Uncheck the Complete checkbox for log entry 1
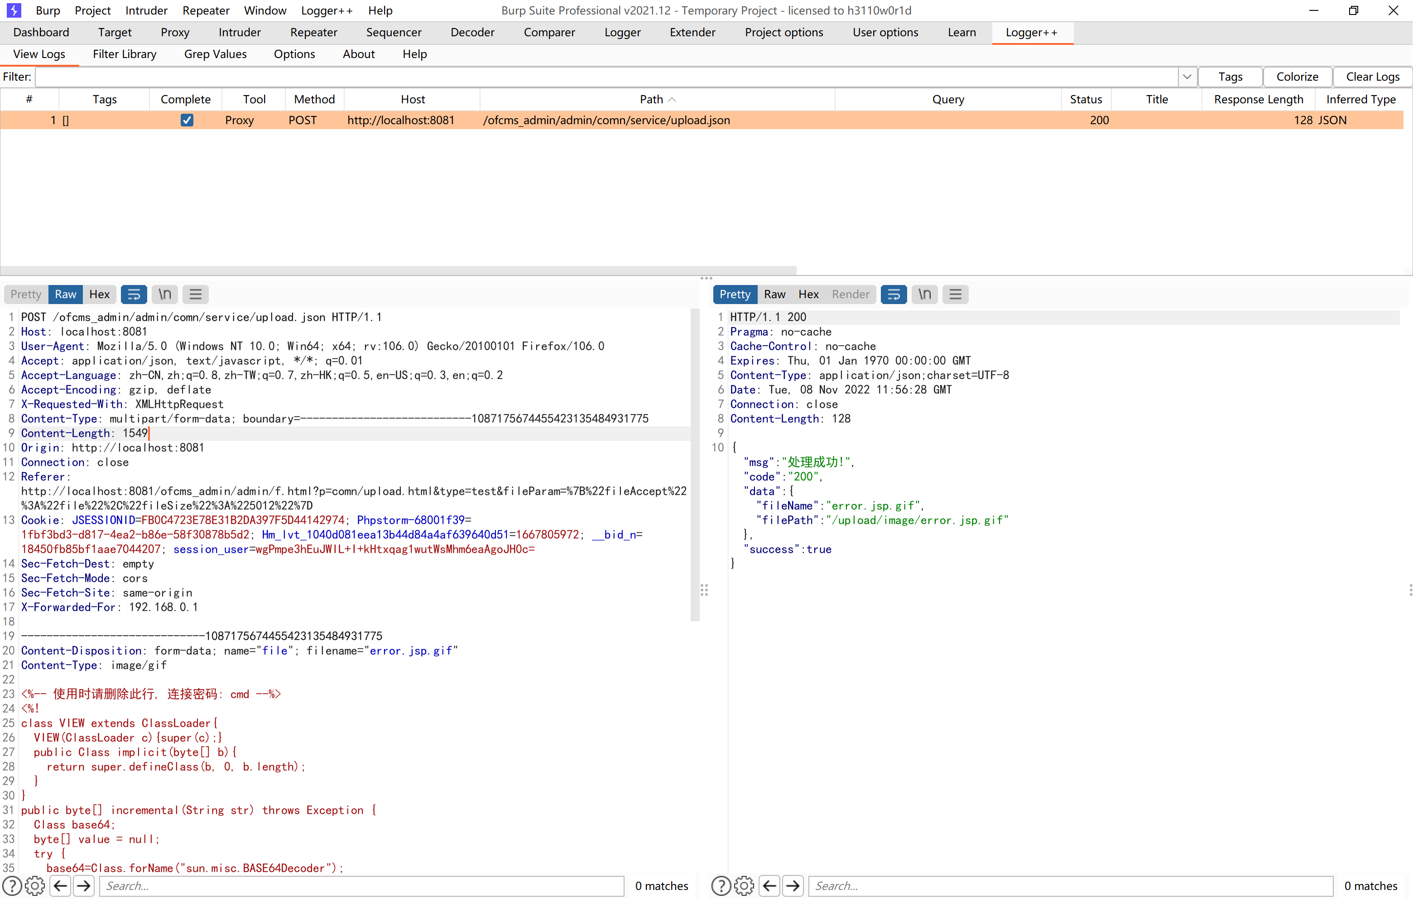The image size is (1413, 899). (x=187, y=120)
